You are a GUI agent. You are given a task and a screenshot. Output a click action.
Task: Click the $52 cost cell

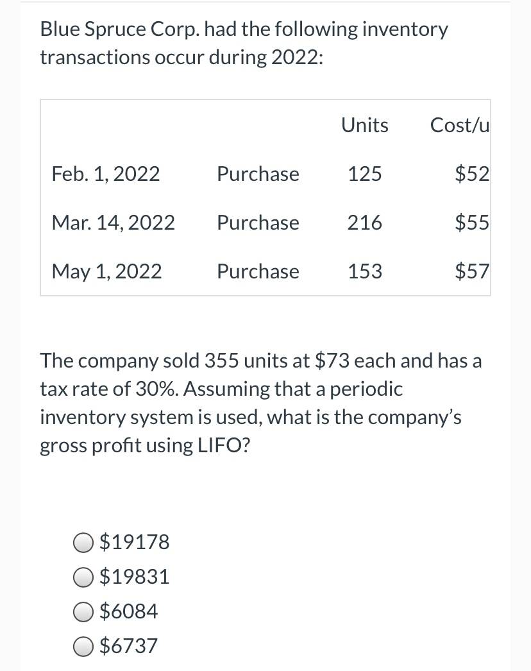coord(472,174)
